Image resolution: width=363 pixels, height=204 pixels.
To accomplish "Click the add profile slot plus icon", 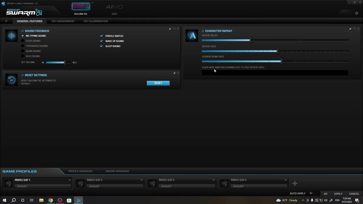I will pos(295,184).
